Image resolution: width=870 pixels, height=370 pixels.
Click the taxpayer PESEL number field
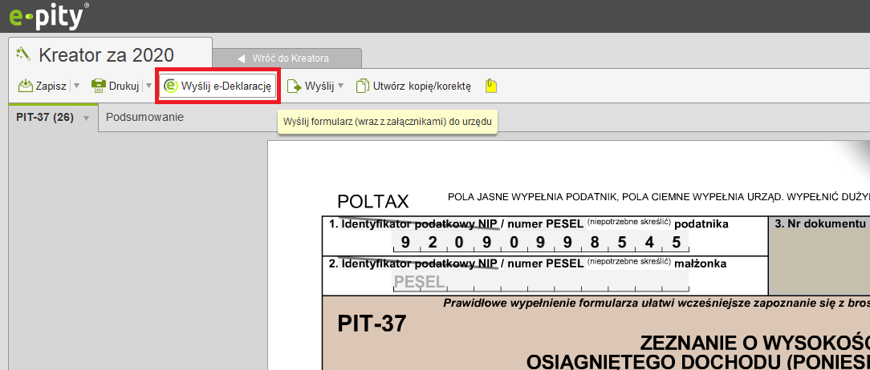tap(540, 242)
